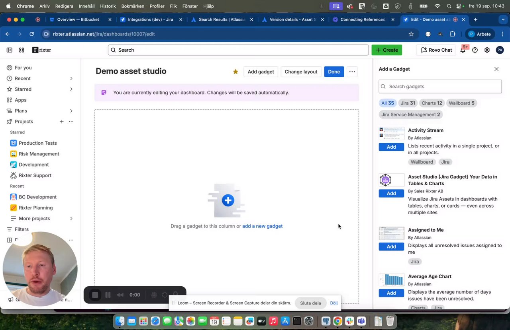510x330 pixels.
Task: Click the Add gadget button
Action: point(261,72)
